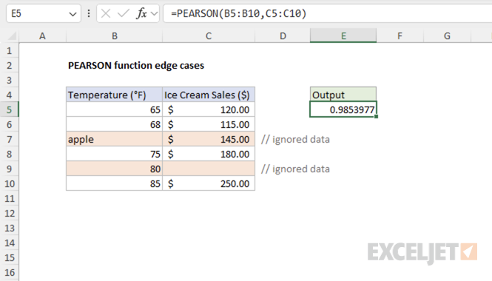Select row 9 header
The width and height of the screenshot is (492, 281).
click(10, 169)
